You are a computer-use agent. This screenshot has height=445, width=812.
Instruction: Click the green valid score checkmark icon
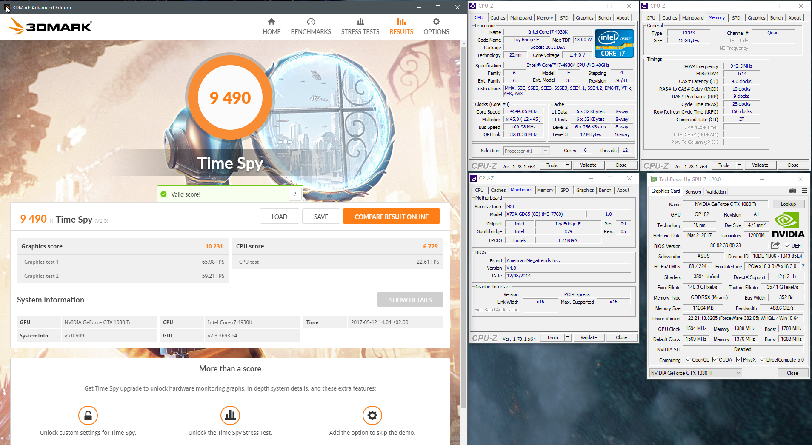coord(164,194)
